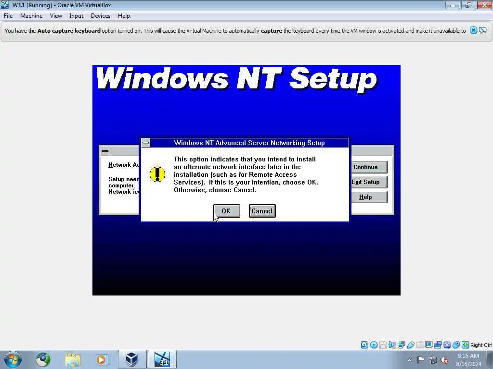Open the File menu
The width and height of the screenshot is (493, 369).
point(8,16)
